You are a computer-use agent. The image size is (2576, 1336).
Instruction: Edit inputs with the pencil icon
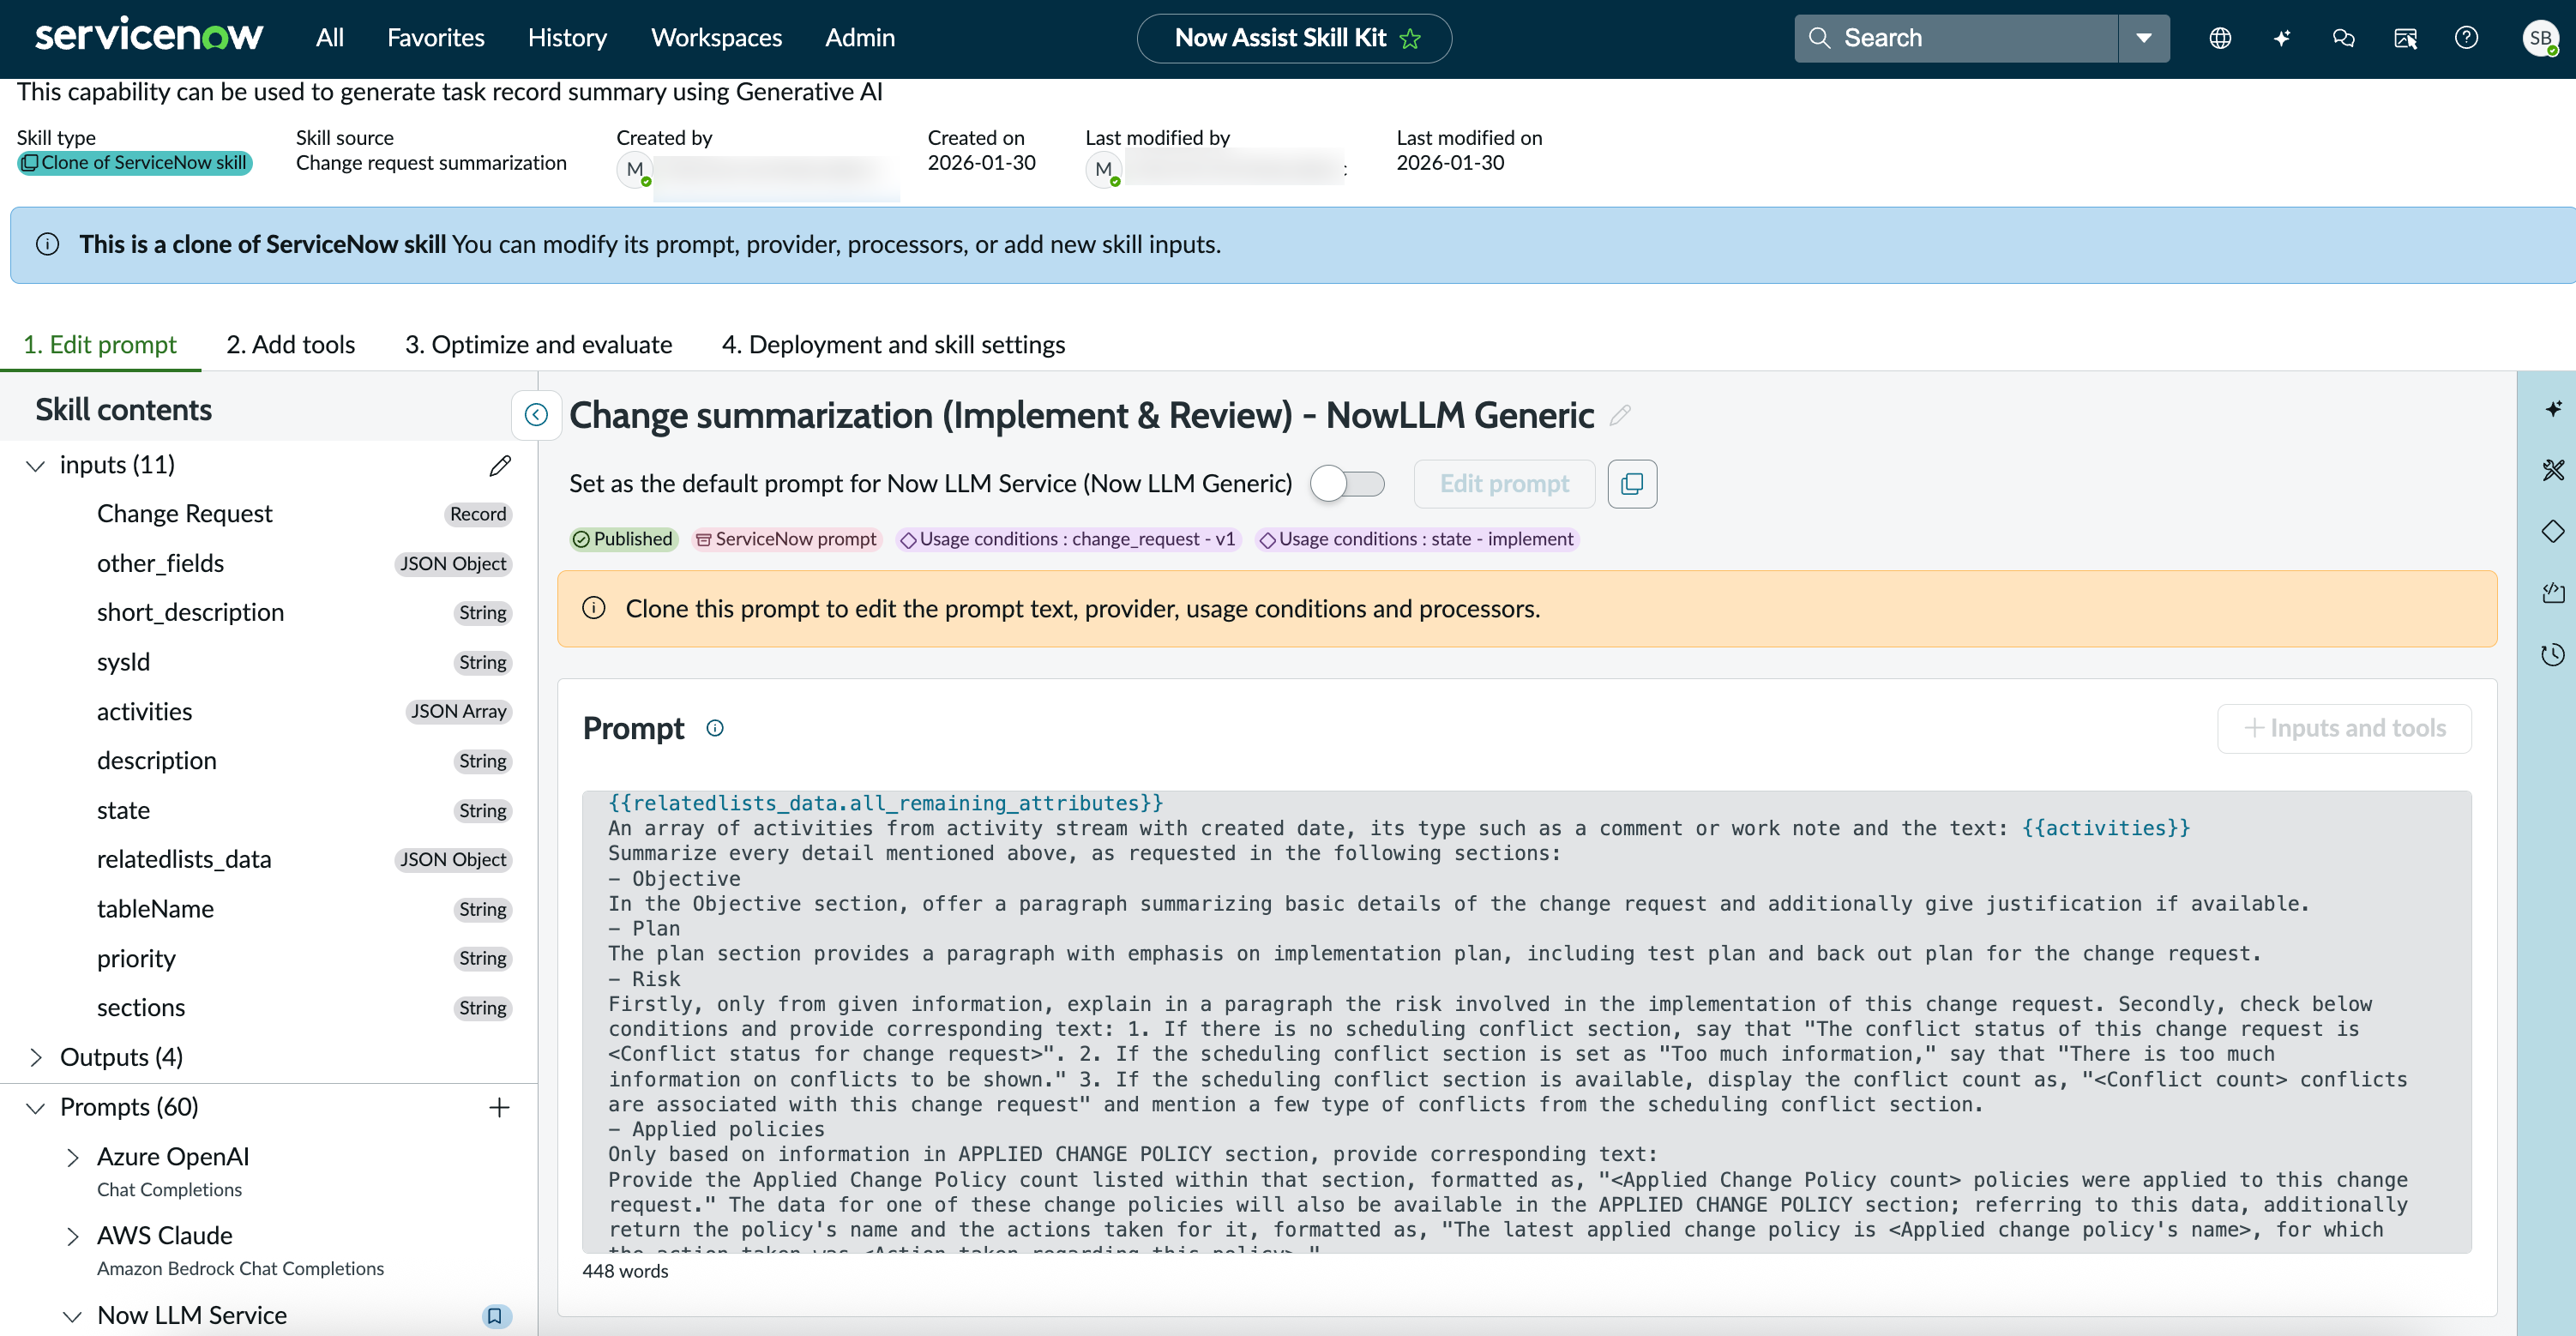(500, 465)
